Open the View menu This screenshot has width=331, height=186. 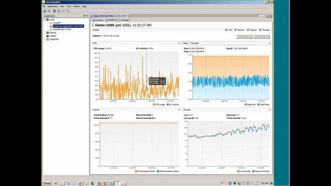(62, 7)
